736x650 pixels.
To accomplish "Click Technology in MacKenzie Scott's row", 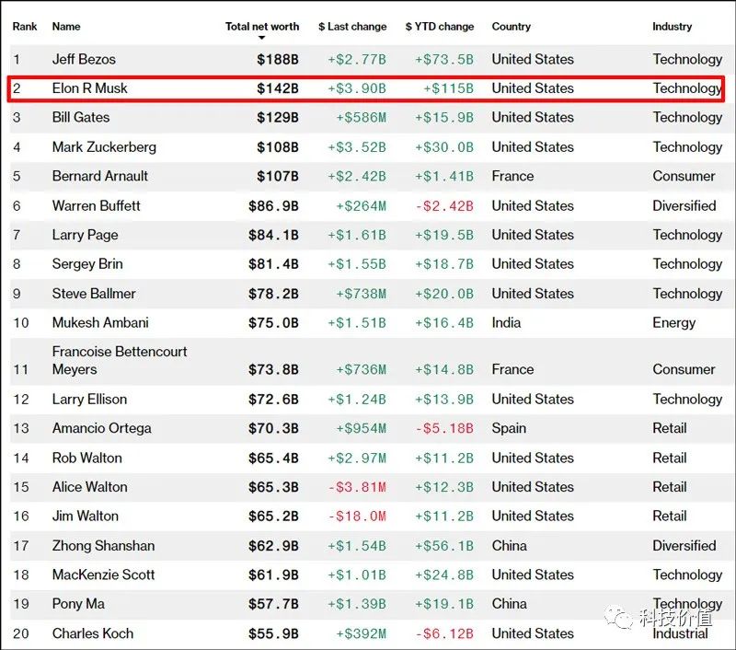I will (x=687, y=575).
